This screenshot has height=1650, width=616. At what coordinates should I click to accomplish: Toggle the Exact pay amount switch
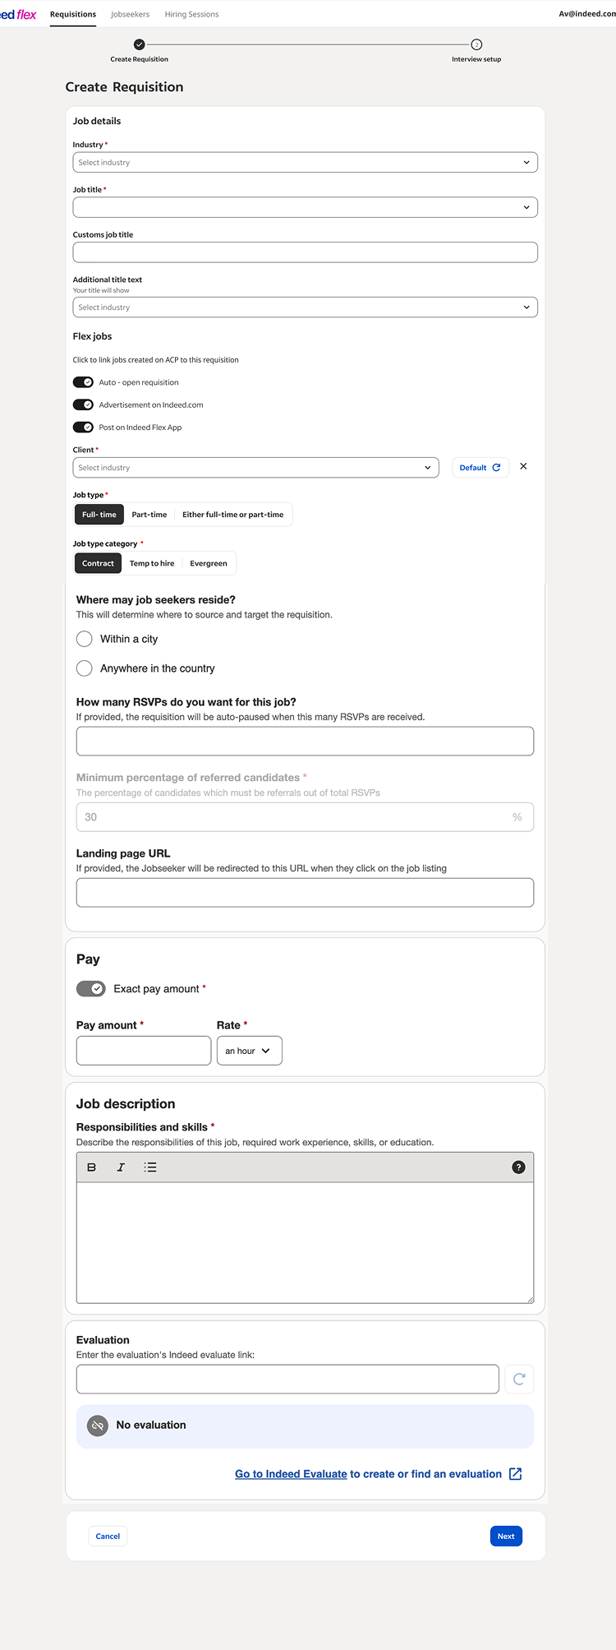91,989
